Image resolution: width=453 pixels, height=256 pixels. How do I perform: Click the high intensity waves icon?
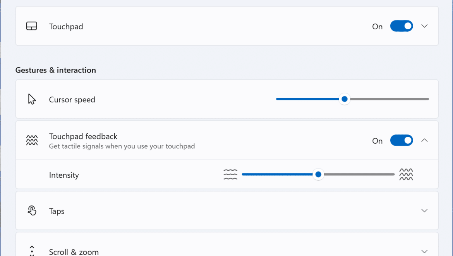[406, 175]
